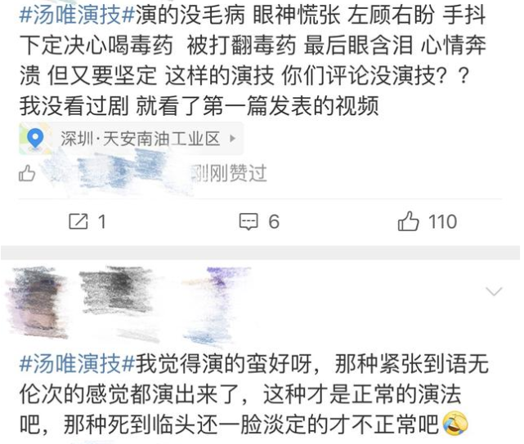Click the comment count 6
Viewport: 524px width, 444px height.
(x=274, y=222)
